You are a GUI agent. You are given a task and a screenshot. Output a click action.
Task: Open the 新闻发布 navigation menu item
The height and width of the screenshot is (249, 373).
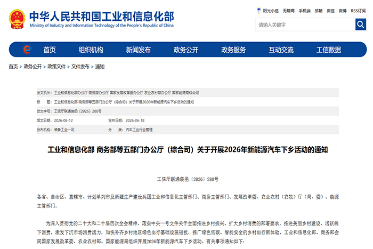[x=138, y=50]
